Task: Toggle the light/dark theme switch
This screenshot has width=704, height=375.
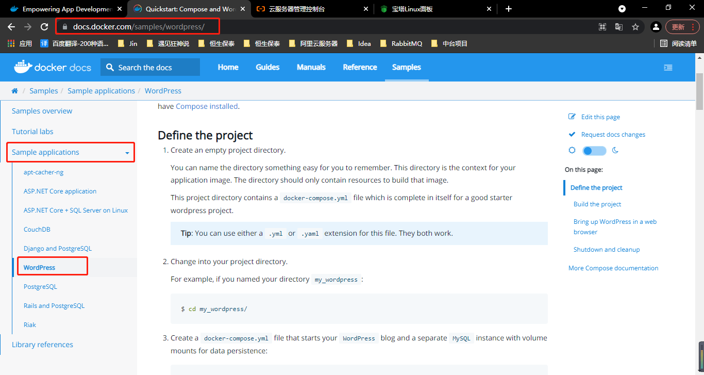Action: [594, 151]
